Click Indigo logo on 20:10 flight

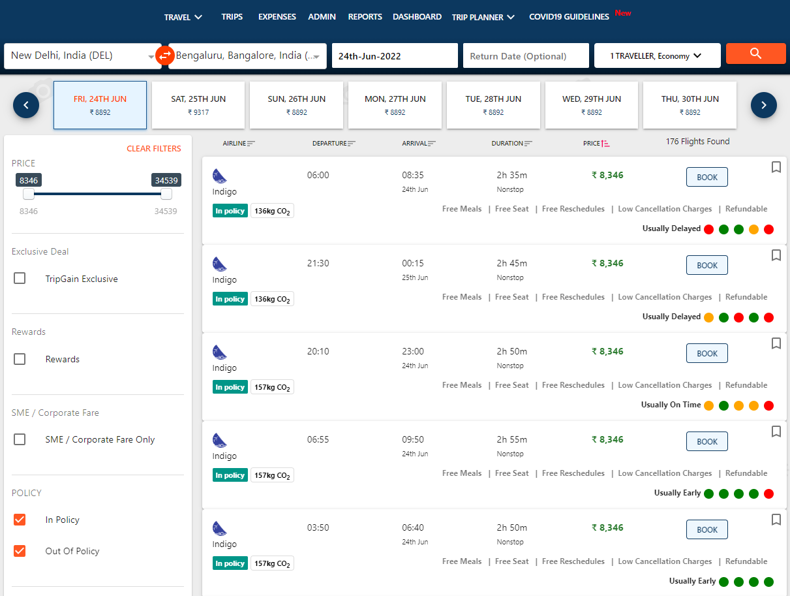[220, 352]
